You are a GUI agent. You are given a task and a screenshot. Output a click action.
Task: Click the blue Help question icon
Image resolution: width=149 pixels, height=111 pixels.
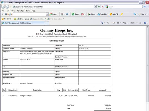145,23
